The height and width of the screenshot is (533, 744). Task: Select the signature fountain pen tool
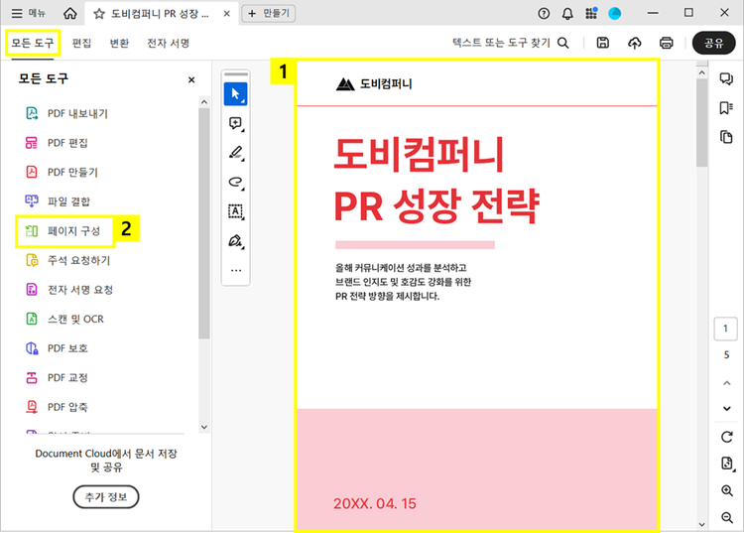click(235, 240)
